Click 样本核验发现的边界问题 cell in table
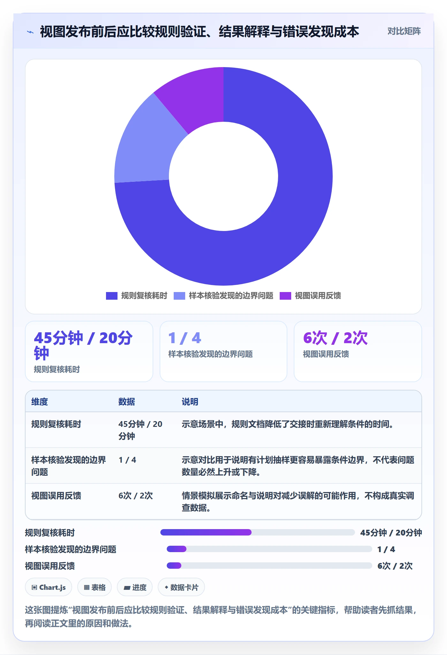Image resolution: width=447 pixels, height=655 pixels. click(69, 466)
